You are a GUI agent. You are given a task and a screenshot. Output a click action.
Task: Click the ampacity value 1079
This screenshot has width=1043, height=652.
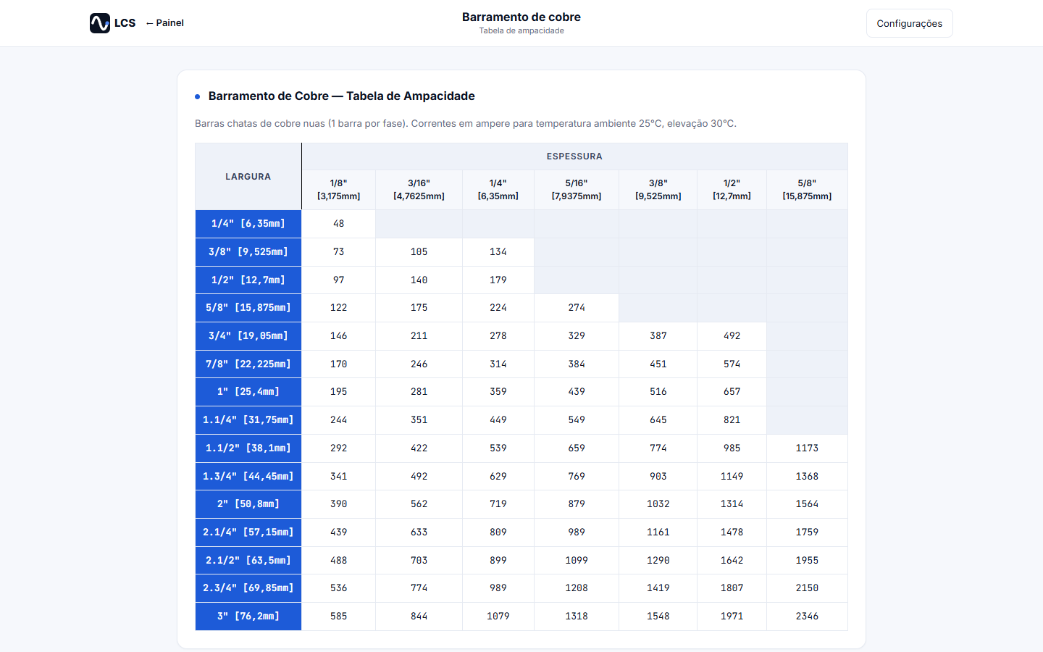pyautogui.click(x=498, y=617)
